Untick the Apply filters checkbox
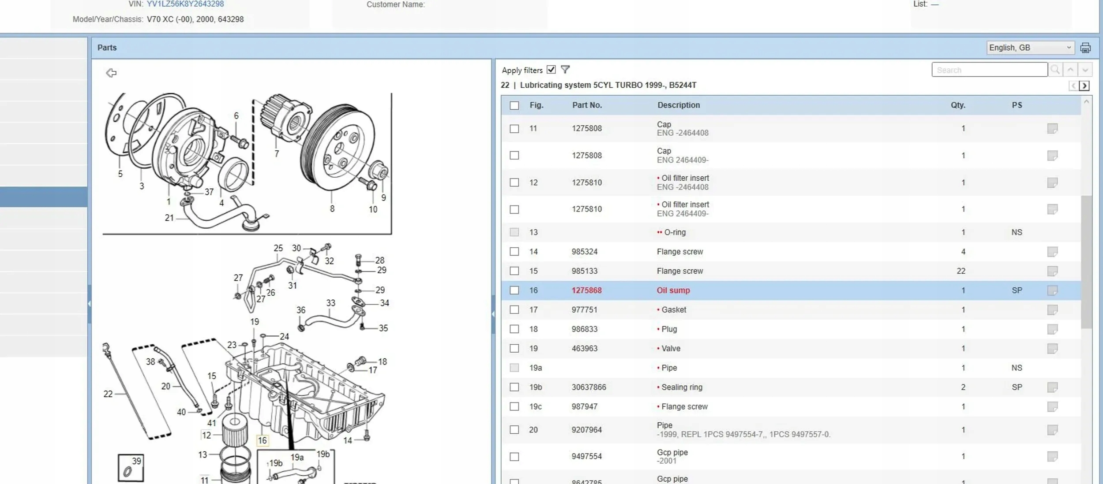Viewport: 1103px width, 484px height. pos(551,70)
